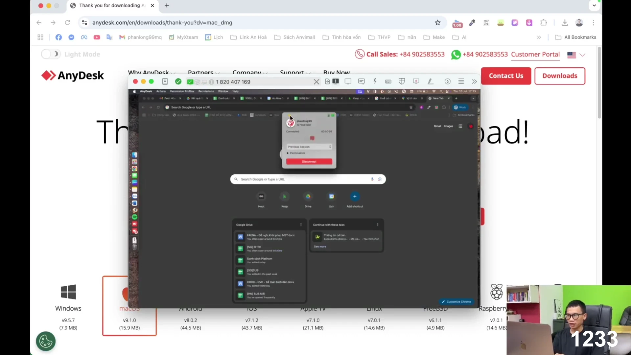The image size is (631, 355).
Task: Select the whiteboard pen icon in AnyDesk toolbar
Action: pos(430,81)
